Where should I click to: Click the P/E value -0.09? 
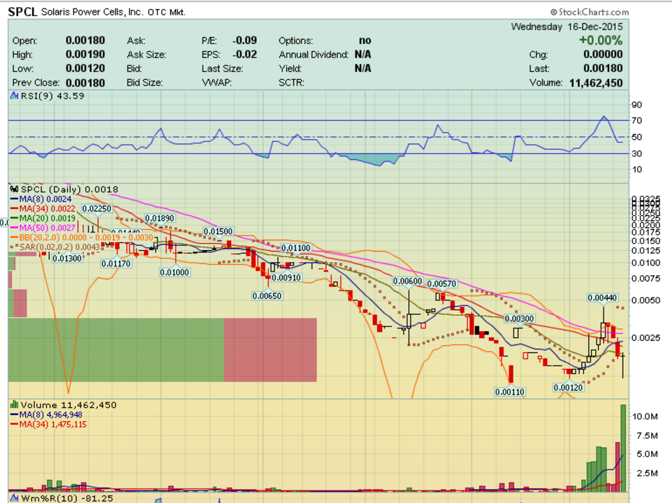tap(244, 41)
